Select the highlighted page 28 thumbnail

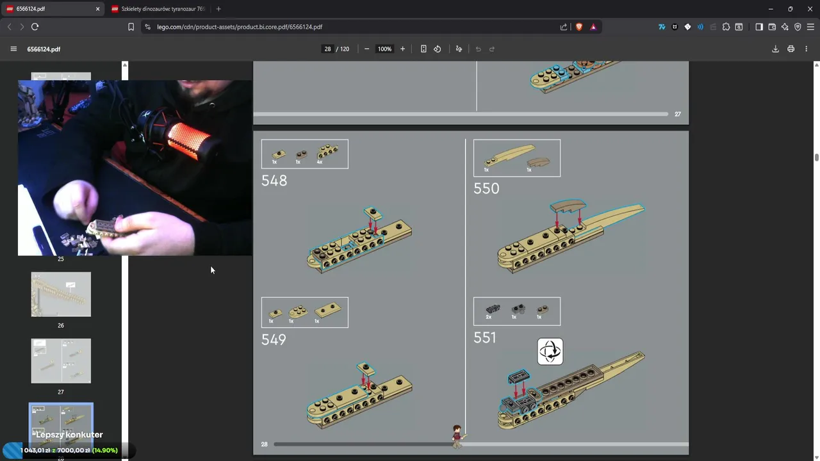coord(61,428)
